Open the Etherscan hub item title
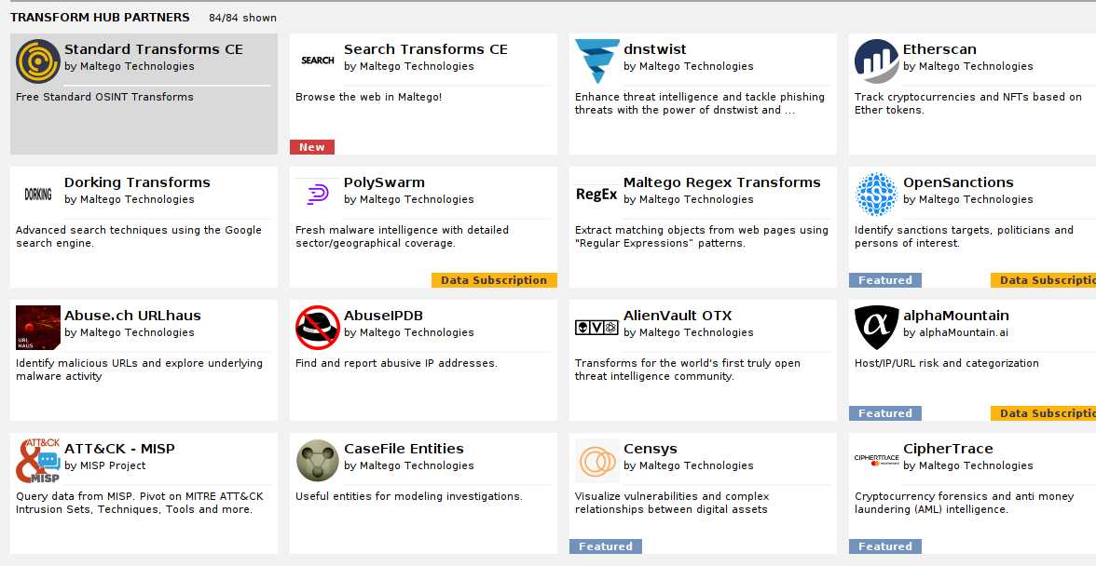The height and width of the screenshot is (566, 1096). pos(939,49)
